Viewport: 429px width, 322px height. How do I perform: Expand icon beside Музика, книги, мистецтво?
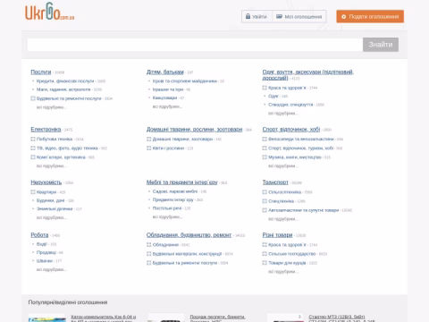pos(265,157)
